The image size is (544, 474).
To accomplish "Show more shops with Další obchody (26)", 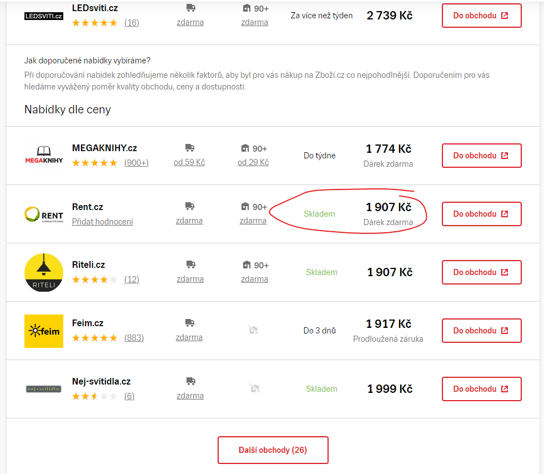I will point(273,450).
